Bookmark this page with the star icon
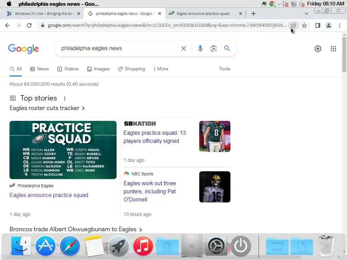Image resolution: width=347 pixels, height=260 pixels. 304,25
